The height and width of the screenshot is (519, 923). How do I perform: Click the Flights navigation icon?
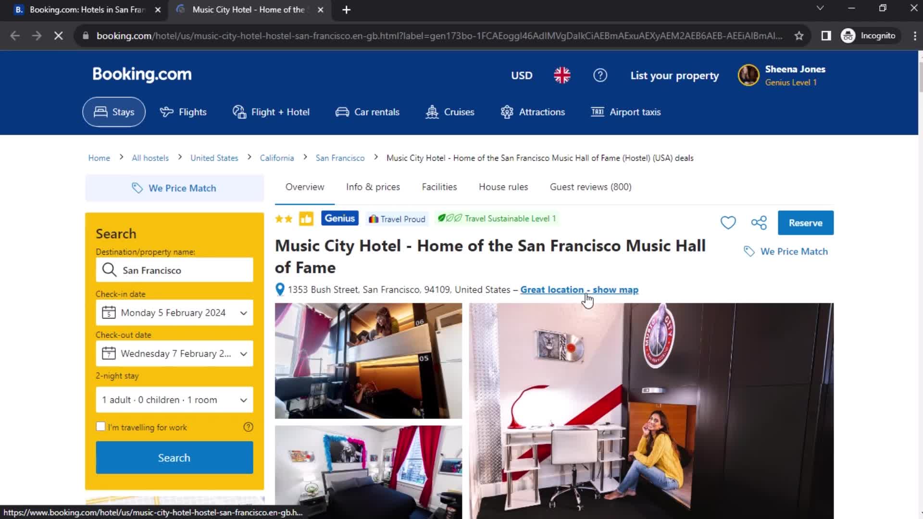(167, 112)
